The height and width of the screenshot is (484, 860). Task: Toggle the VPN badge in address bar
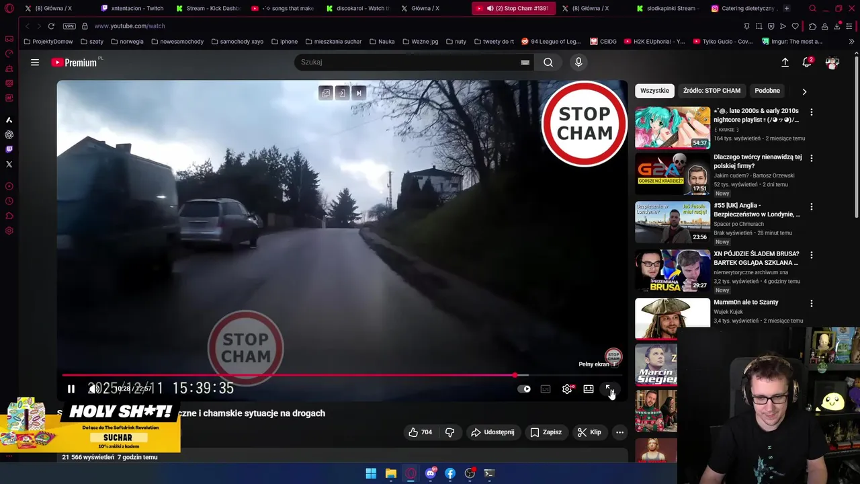pos(69,26)
